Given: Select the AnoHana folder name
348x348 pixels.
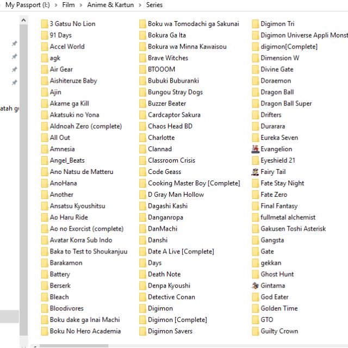Looking at the screenshot, I should (x=63, y=183).
